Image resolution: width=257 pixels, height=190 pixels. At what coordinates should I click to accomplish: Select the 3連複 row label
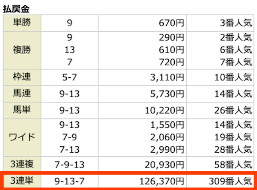coord(22,164)
